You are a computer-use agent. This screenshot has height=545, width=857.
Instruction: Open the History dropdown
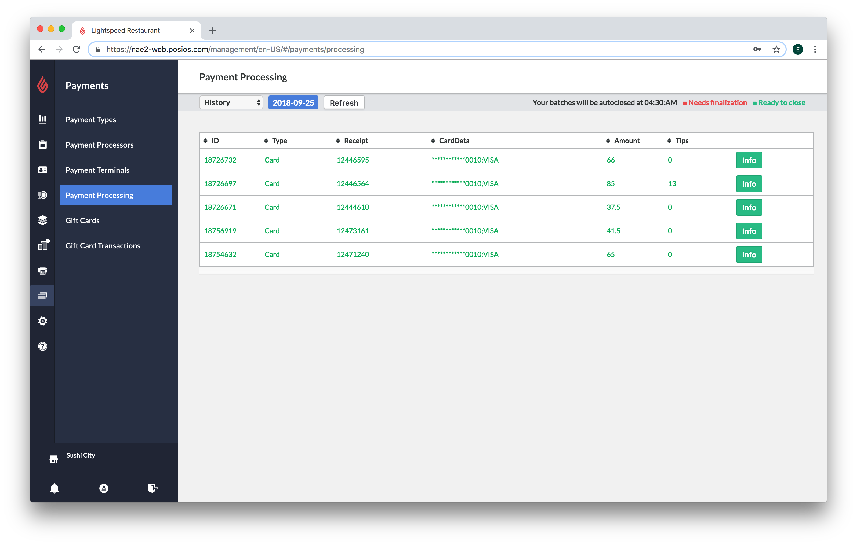click(231, 102)
